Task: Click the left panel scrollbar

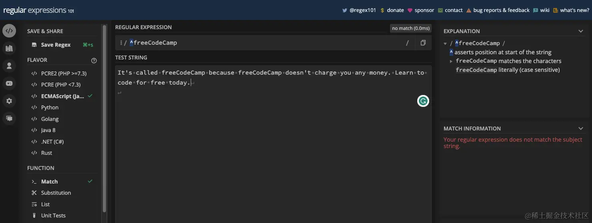Action: tap(104, 118)
